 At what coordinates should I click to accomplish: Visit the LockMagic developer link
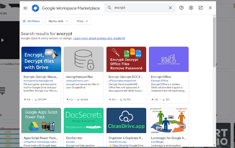[157, 142]
